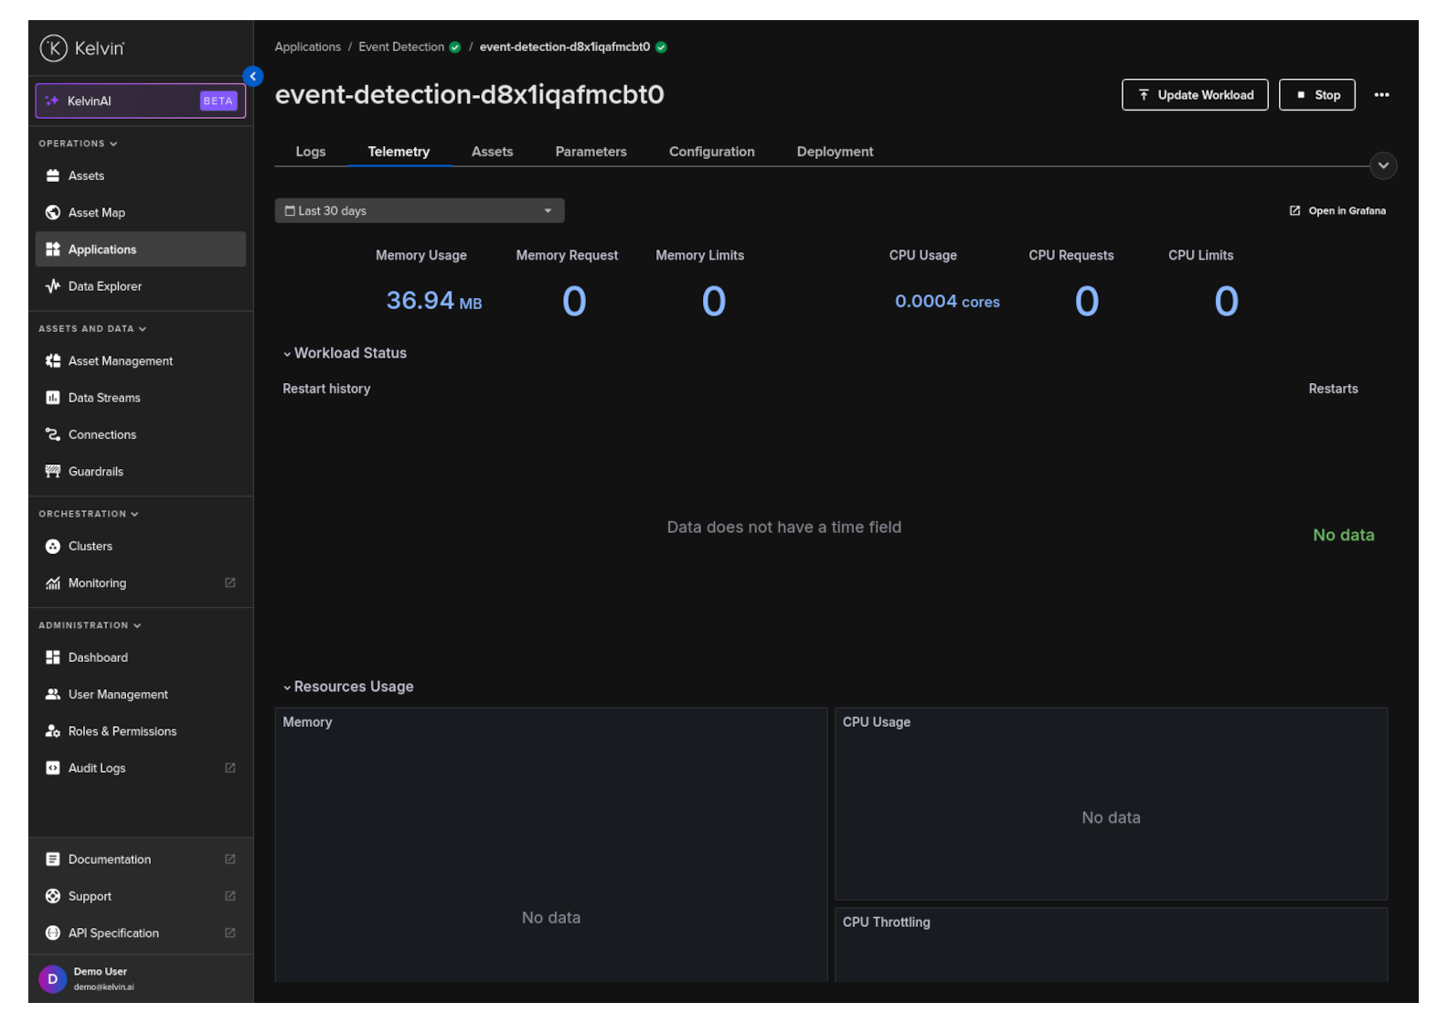Stop the running workload
The height and width of the screenshot is (1024, 1448).
click(x=1316, y=95)
